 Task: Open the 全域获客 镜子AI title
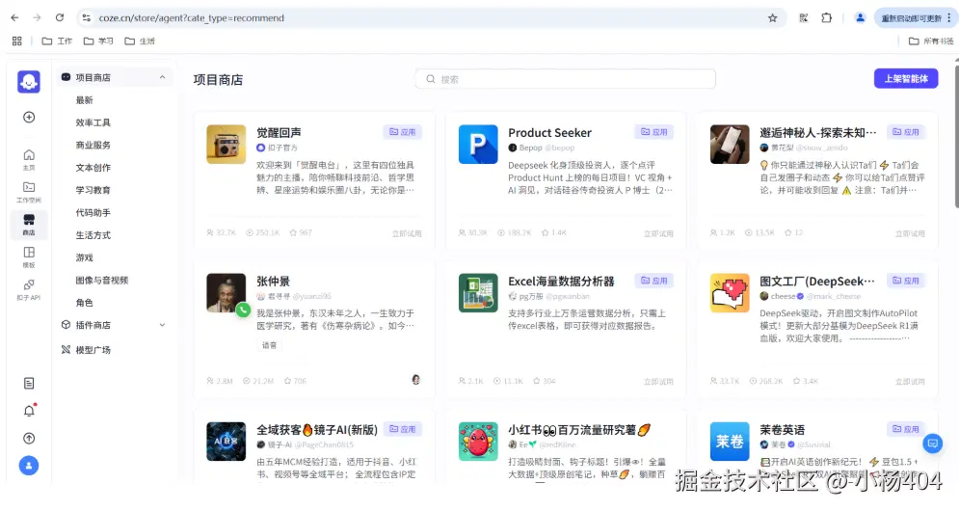click(317, 430)
